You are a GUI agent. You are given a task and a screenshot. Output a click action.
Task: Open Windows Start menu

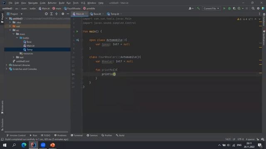pos(5,145)
